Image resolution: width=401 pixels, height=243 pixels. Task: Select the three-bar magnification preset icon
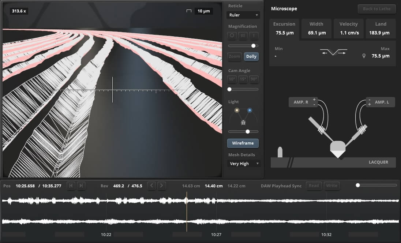point(243,36)
